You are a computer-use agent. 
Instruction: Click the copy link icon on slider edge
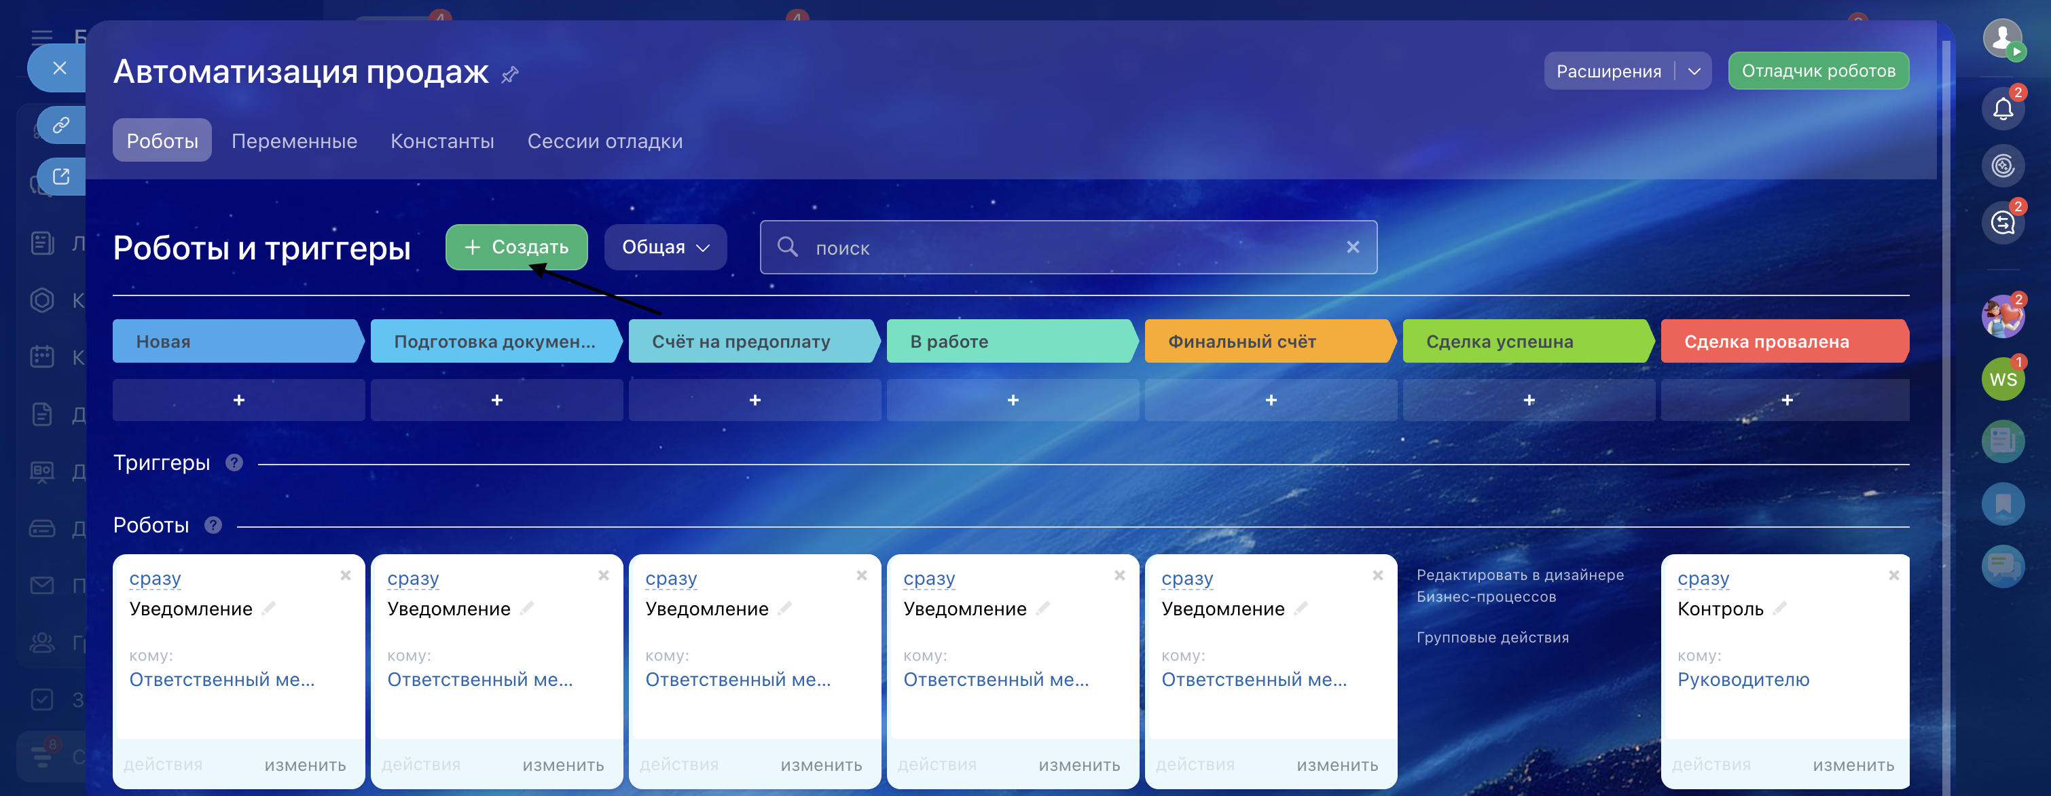coord(61,126)
